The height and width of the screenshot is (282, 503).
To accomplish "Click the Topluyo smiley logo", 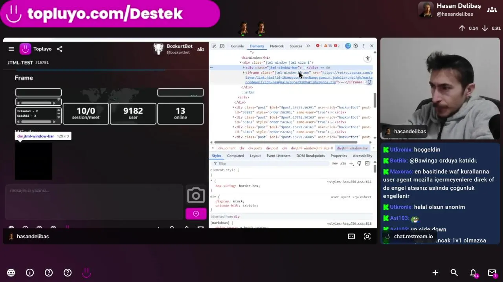I will click(25, 49).
